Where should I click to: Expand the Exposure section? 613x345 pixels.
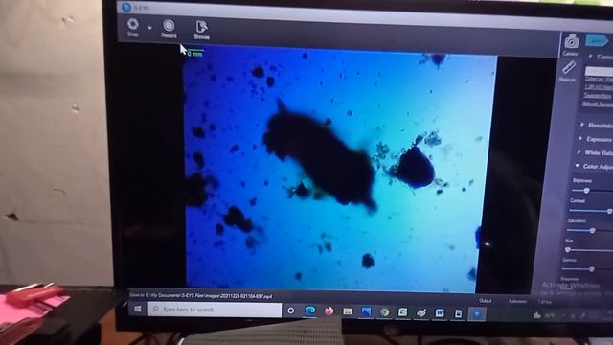coord(581,138)
